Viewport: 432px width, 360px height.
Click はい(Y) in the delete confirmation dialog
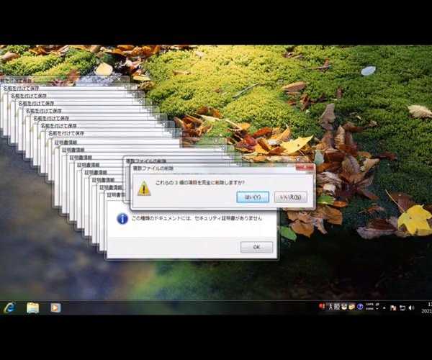[253, 197]
